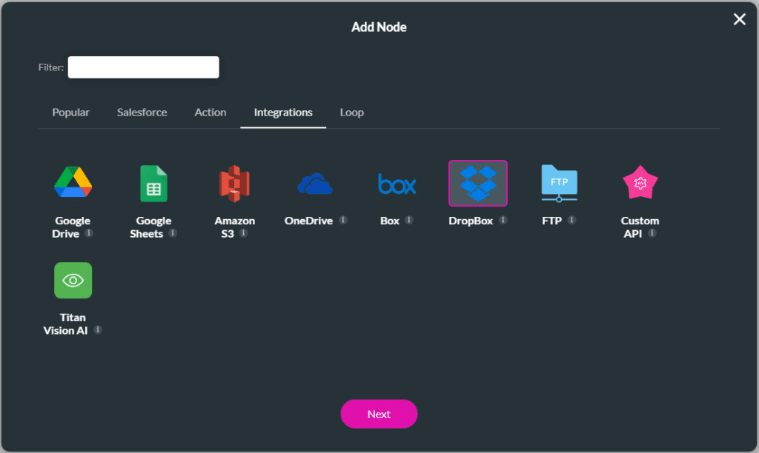Select the FTP folder icon

point(559,183)
